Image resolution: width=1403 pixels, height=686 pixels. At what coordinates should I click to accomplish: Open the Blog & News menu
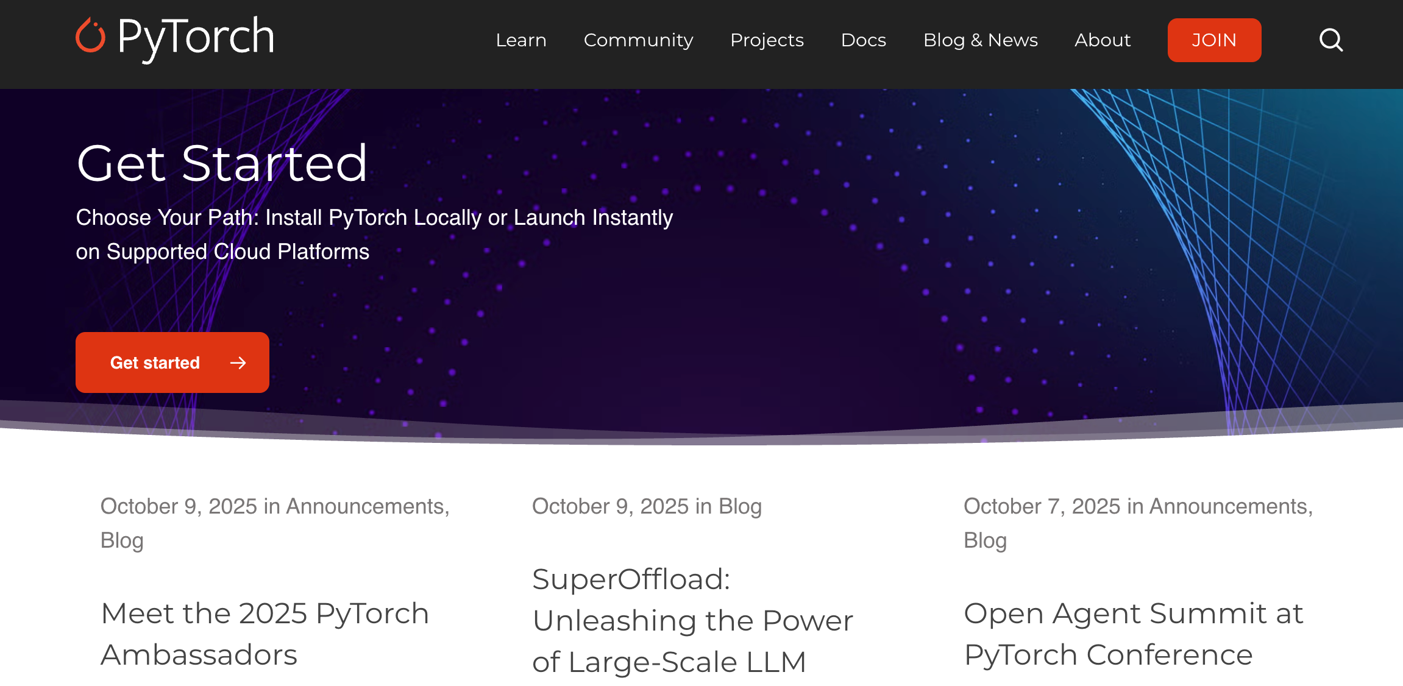click(980, 40)
